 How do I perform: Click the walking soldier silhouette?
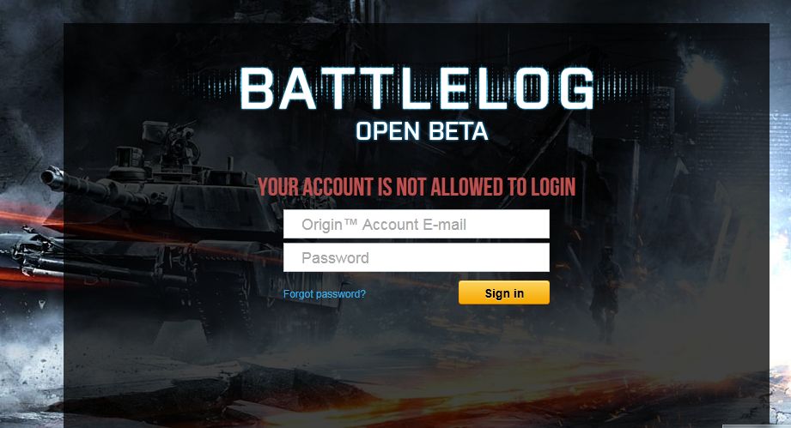[605, 292]
